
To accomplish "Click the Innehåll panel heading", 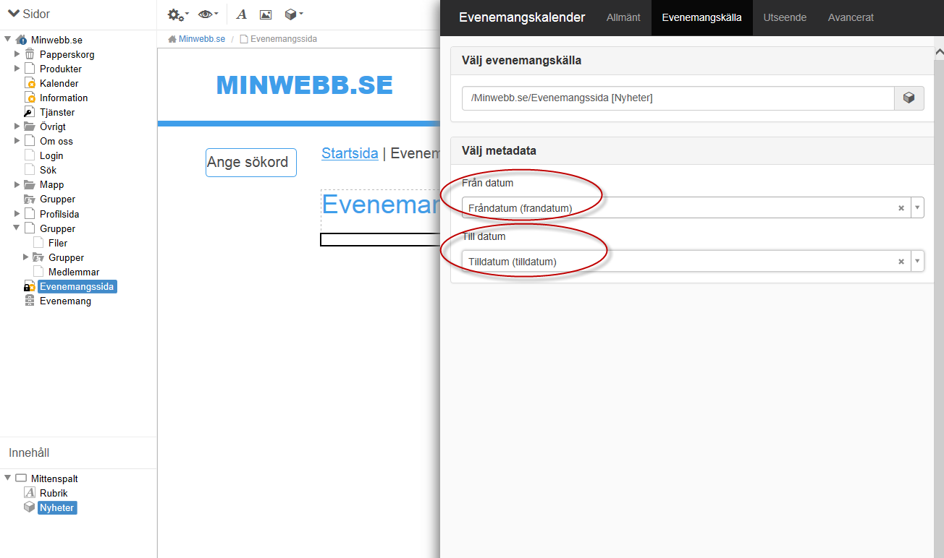I will click(29, 453).
